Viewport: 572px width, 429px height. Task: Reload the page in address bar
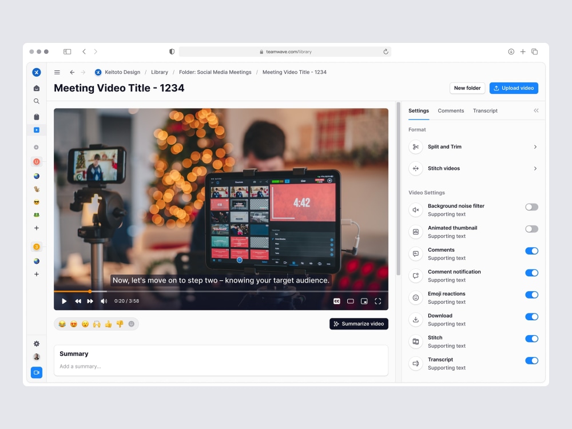pyautogui.click(x=386, y=51)
